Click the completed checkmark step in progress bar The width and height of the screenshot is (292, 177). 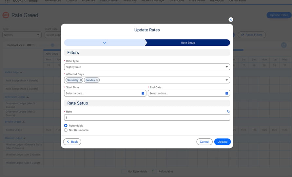click(x=105, y=43)
